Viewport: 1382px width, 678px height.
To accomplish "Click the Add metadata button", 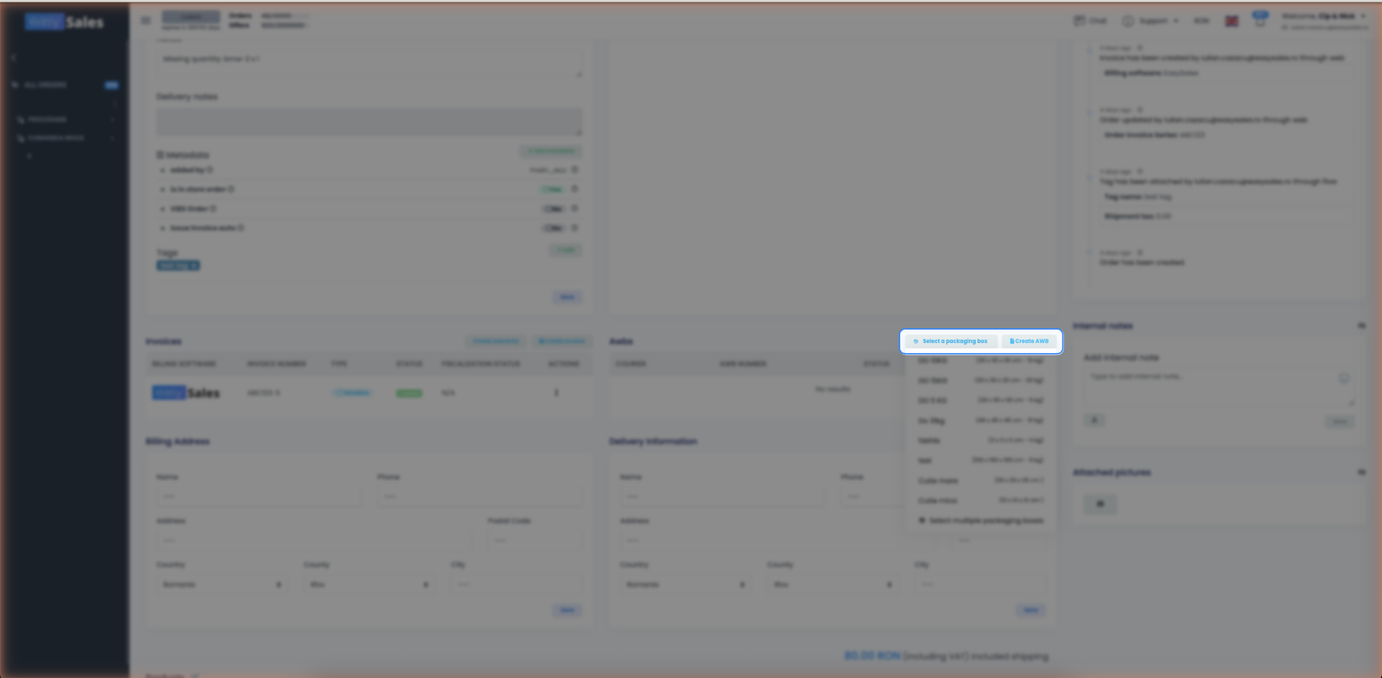I will (x=551, y=151).
